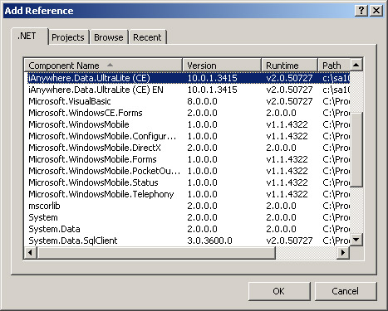
Task: Open the Projects tab
Action: (68, 37)
